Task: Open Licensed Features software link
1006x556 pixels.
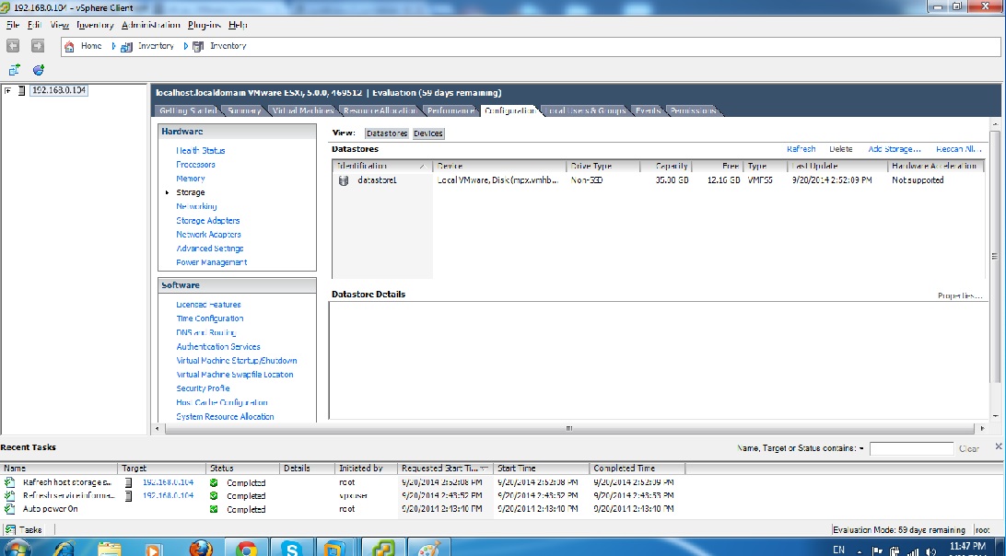Action: [x=208, y=305]
